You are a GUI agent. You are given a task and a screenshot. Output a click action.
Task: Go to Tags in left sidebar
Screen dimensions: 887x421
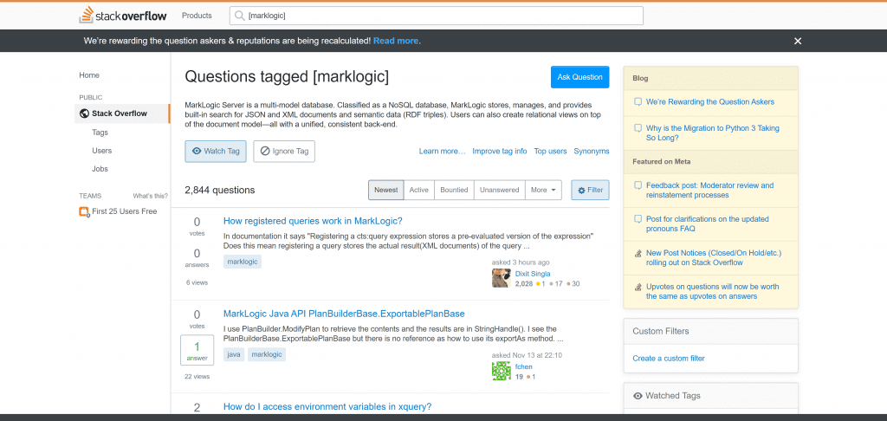[100, 133]
